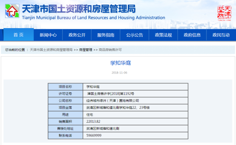
Task: Click the 公司名称 label cell
Action: click(x=65, y=100)
